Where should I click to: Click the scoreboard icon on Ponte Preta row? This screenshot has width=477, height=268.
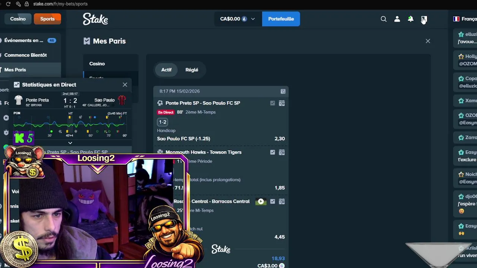(282, 103)
